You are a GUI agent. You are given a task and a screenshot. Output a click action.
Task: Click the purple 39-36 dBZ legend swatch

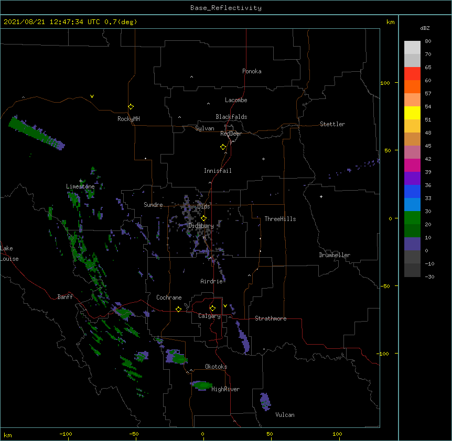[412, 178]
